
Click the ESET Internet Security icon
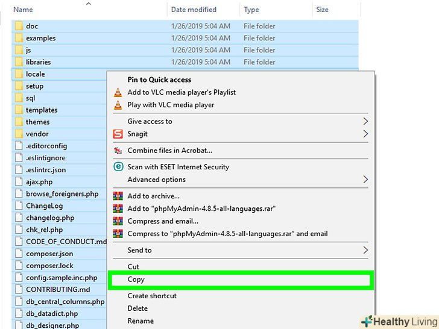click(x=118, y=167)
